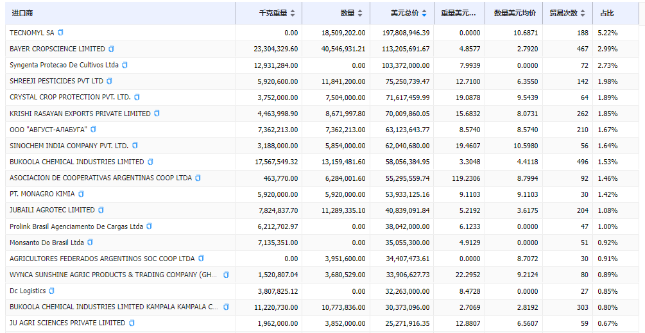Click copy icon next to Dc Logistics
The width and height of the screenshot is (645, 333).
coord(52,291)
